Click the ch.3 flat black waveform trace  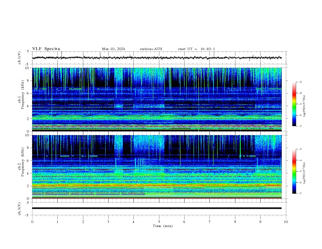point(157,208)
